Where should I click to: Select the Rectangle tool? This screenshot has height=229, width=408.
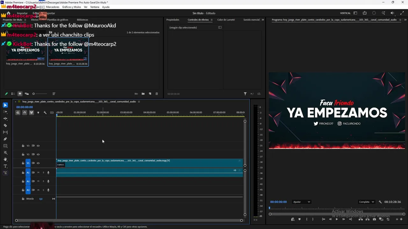click(x=5, y=146)
